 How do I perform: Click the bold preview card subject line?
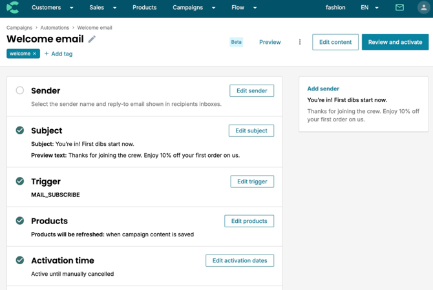coord(347,100)
